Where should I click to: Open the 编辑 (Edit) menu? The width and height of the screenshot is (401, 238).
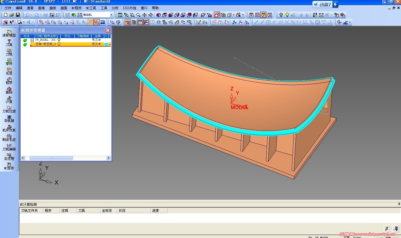click(x=19, y=8)
